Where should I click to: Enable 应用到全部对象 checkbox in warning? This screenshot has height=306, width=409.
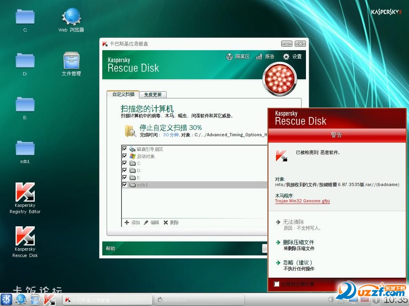point(276,284)
